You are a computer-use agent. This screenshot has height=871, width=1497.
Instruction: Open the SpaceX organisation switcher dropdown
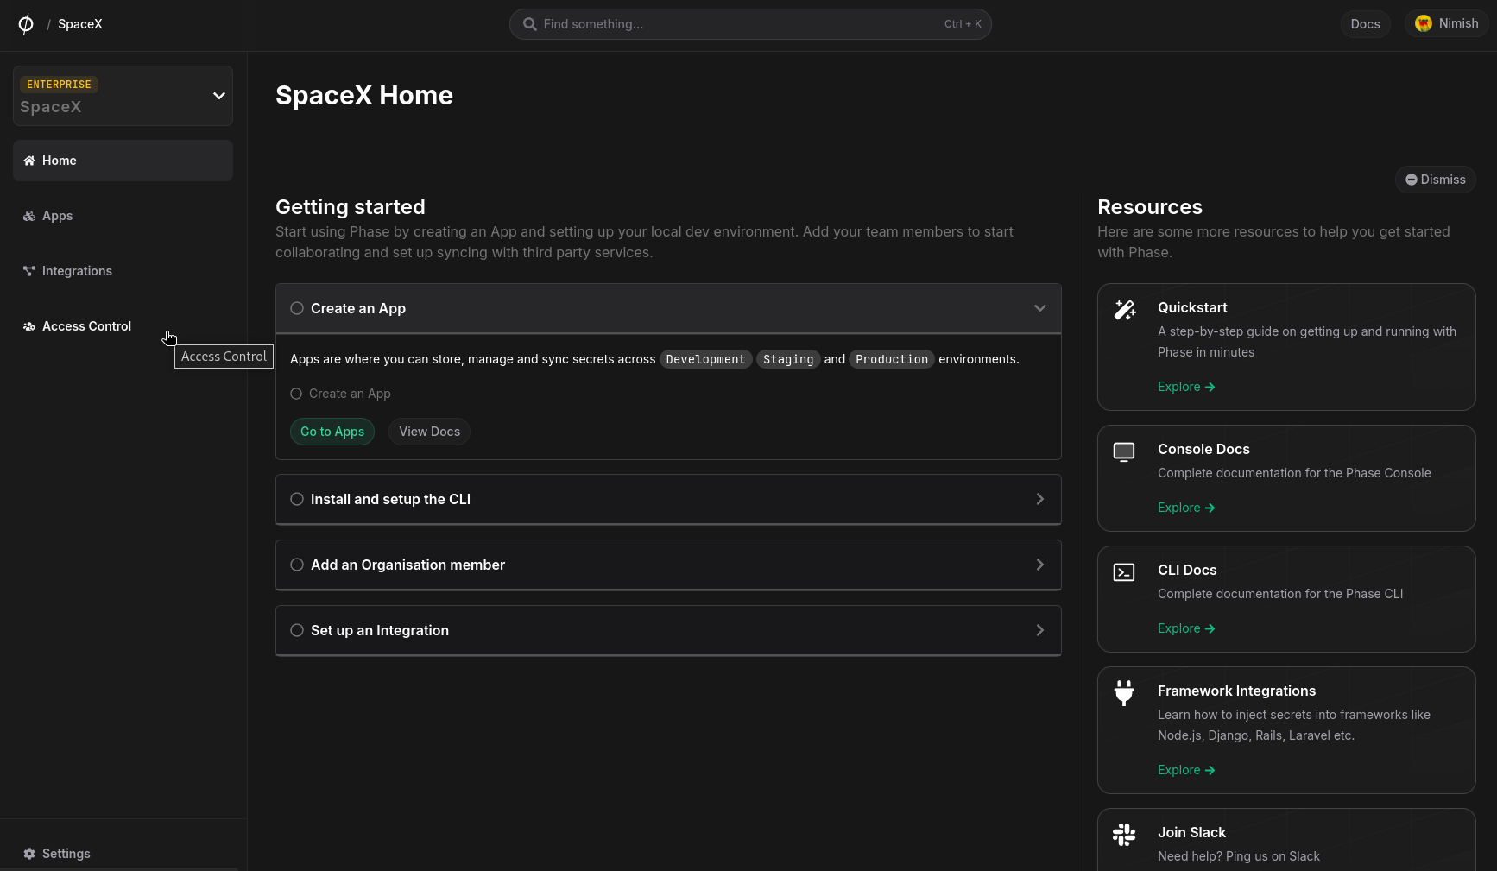(x=123, y=96)
